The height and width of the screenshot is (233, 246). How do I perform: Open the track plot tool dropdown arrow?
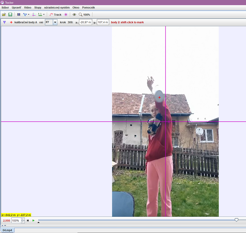44,14
